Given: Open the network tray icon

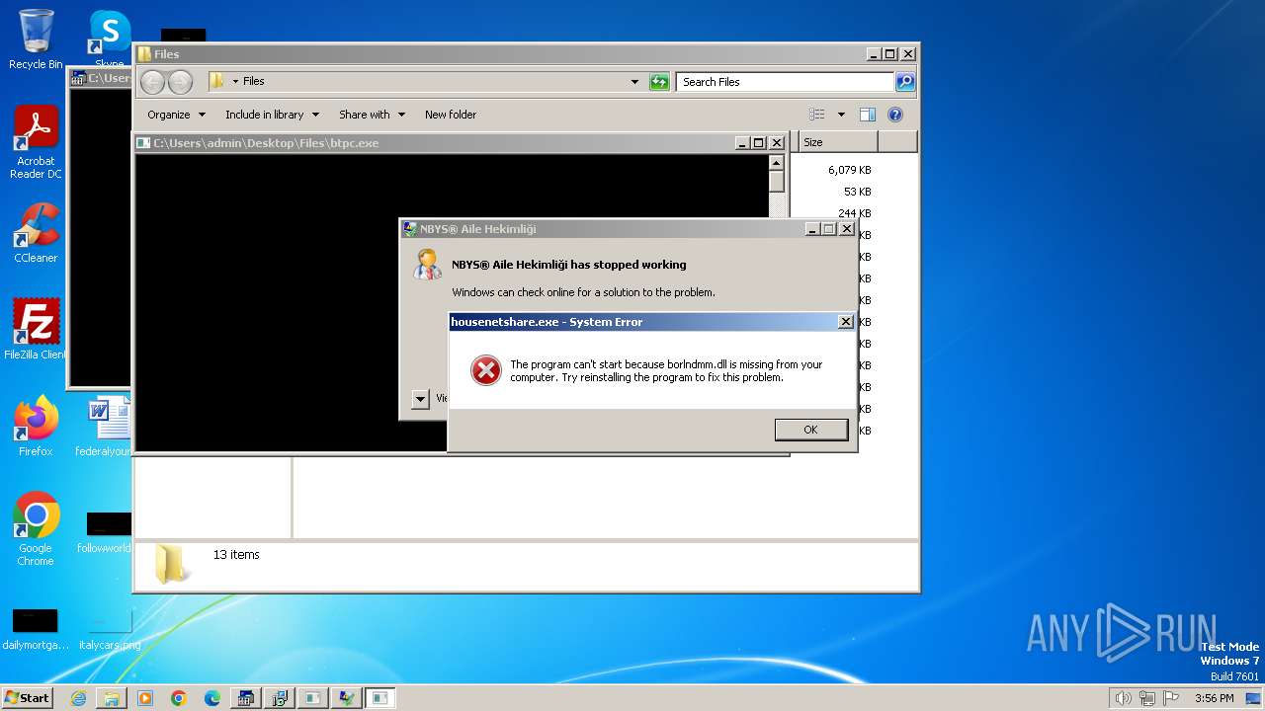Looking at the screenshot, I should coord(1146,698).
